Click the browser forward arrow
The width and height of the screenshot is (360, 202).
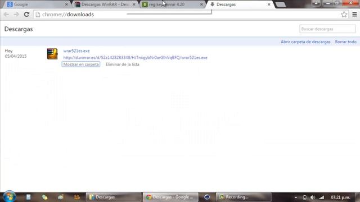pyautogui.click(x=16, y=15)
